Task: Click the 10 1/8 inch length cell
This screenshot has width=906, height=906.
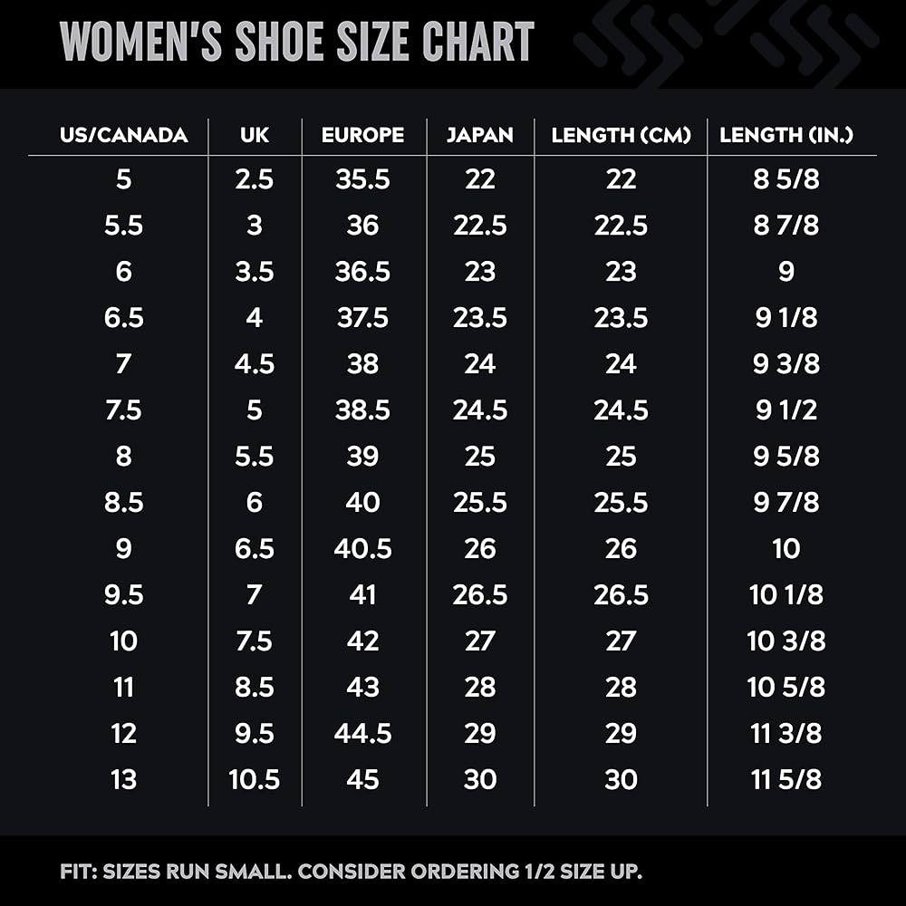Action: click(786, 595)
